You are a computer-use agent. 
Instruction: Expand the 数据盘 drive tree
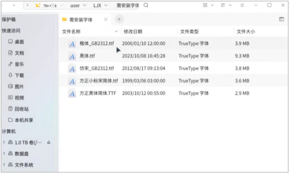pos(4,154)
